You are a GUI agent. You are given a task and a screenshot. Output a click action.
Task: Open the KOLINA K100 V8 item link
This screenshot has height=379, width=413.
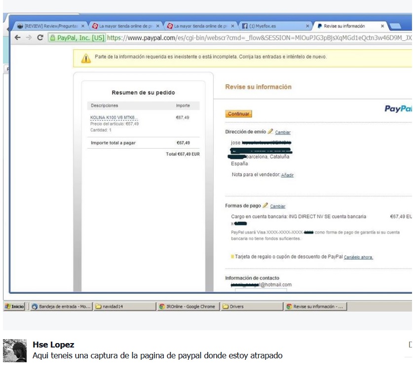(x=113, y=118)
